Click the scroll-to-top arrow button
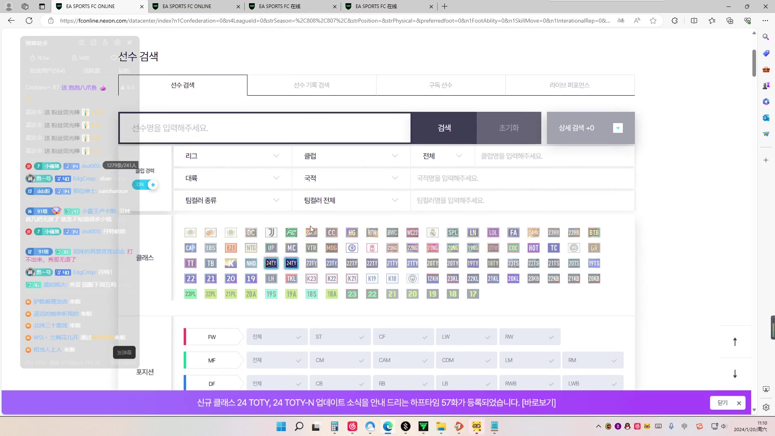 point(735,342)
